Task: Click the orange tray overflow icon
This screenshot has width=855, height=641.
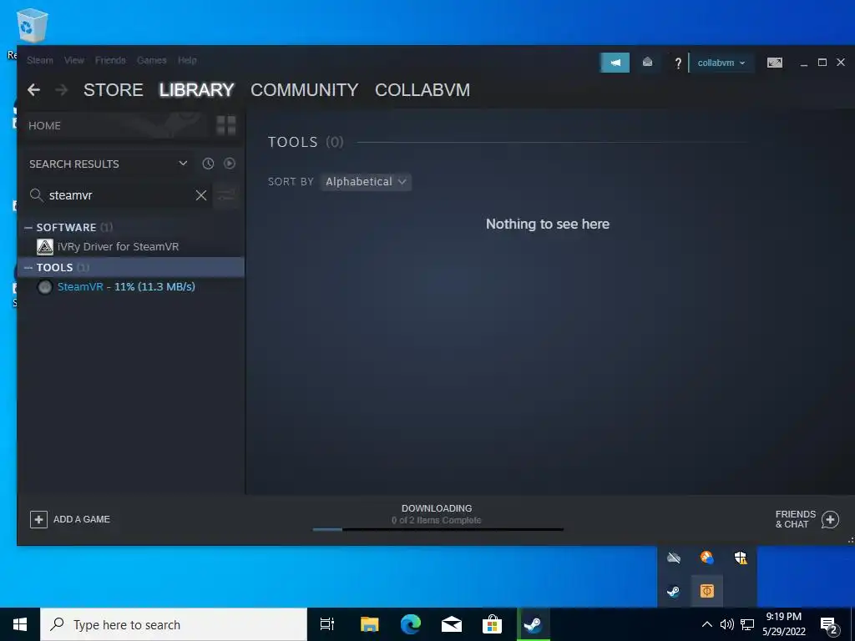Action: (706, 591)
